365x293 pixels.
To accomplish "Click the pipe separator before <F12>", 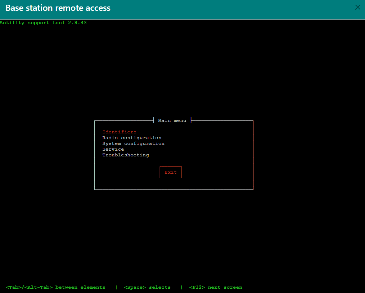I will pyautogui.click(x=182, y=287).
